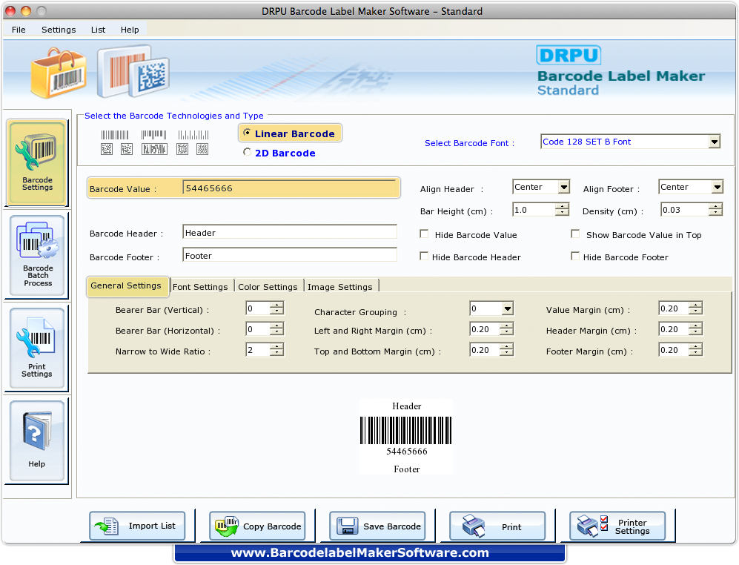Switch to the Color Settings tab
The height and width of the screenshot is (565, 739).
268,287
